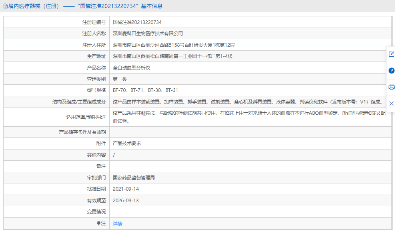This screenshot has height=233, width=395.
Task: Click the 变更情况 label
Action: point(96,212)
